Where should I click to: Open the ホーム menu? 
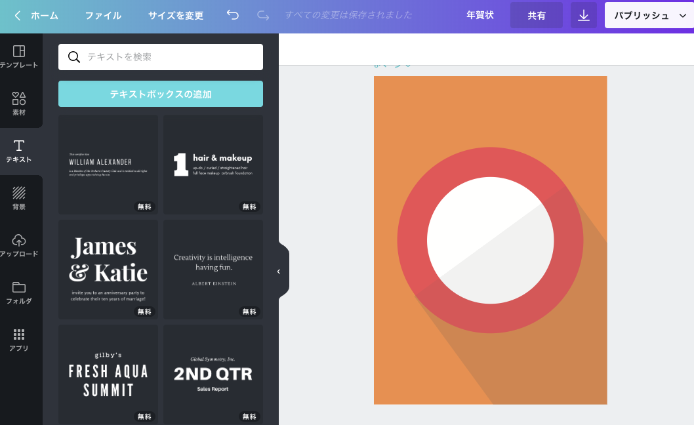point(44,16)
